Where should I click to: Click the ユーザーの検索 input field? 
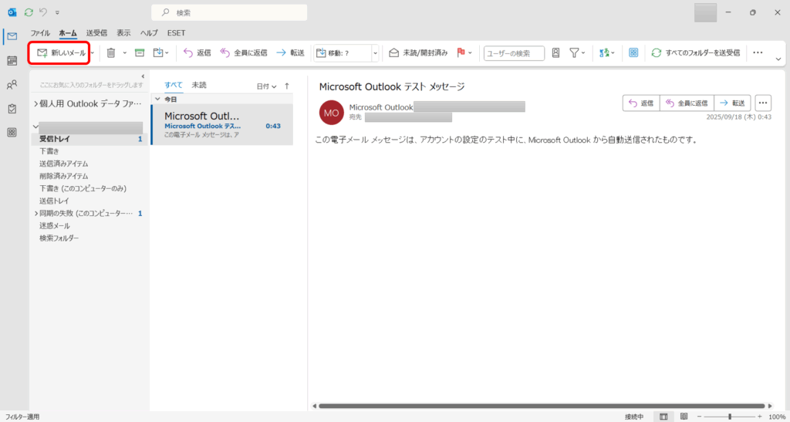click(x=514, y=53)
